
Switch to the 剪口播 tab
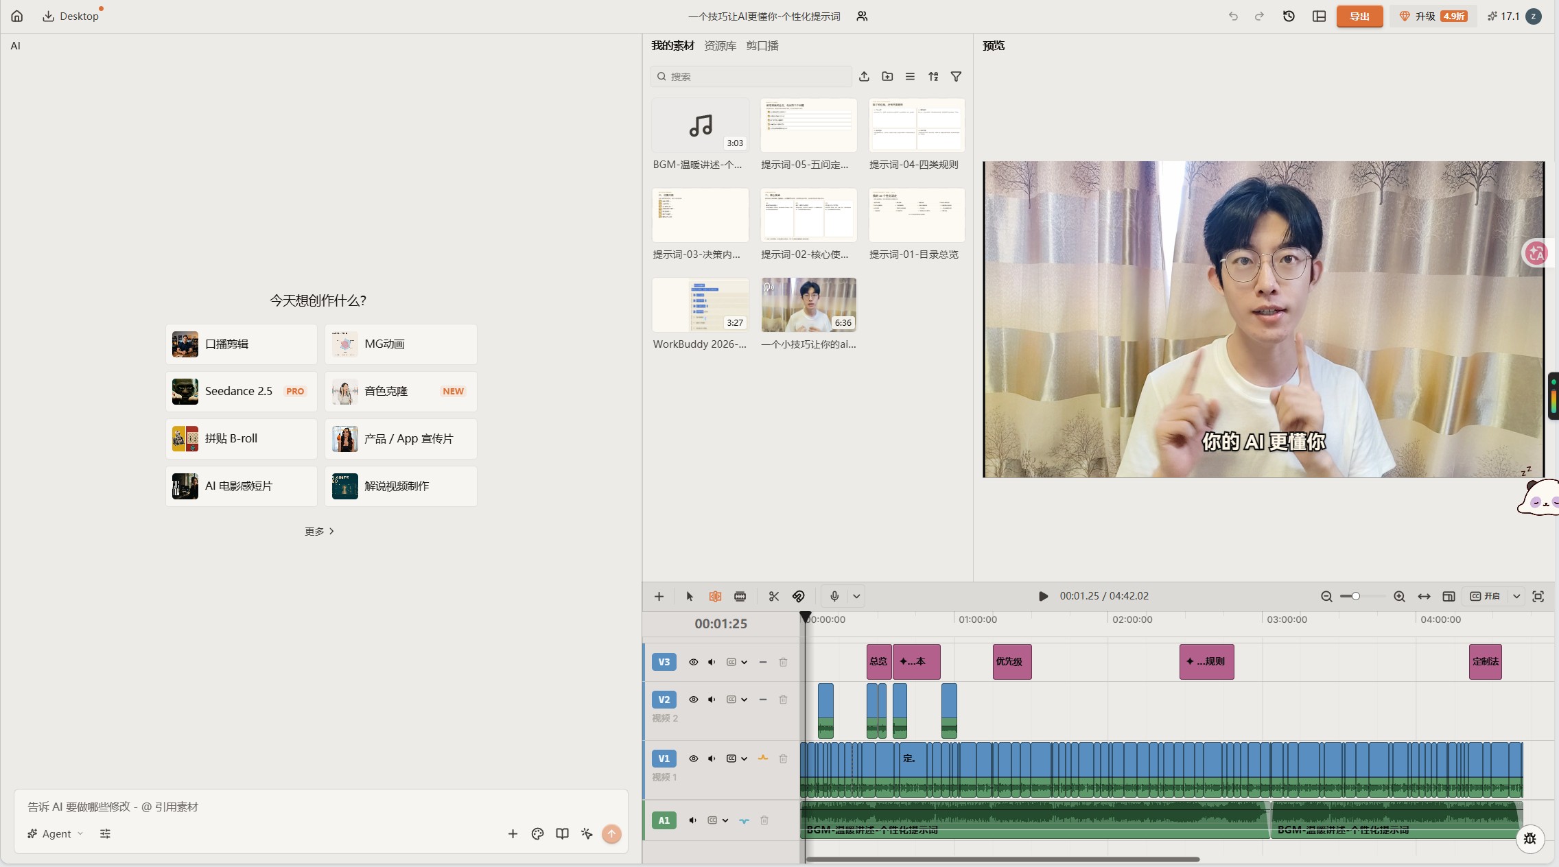point(762,45)
